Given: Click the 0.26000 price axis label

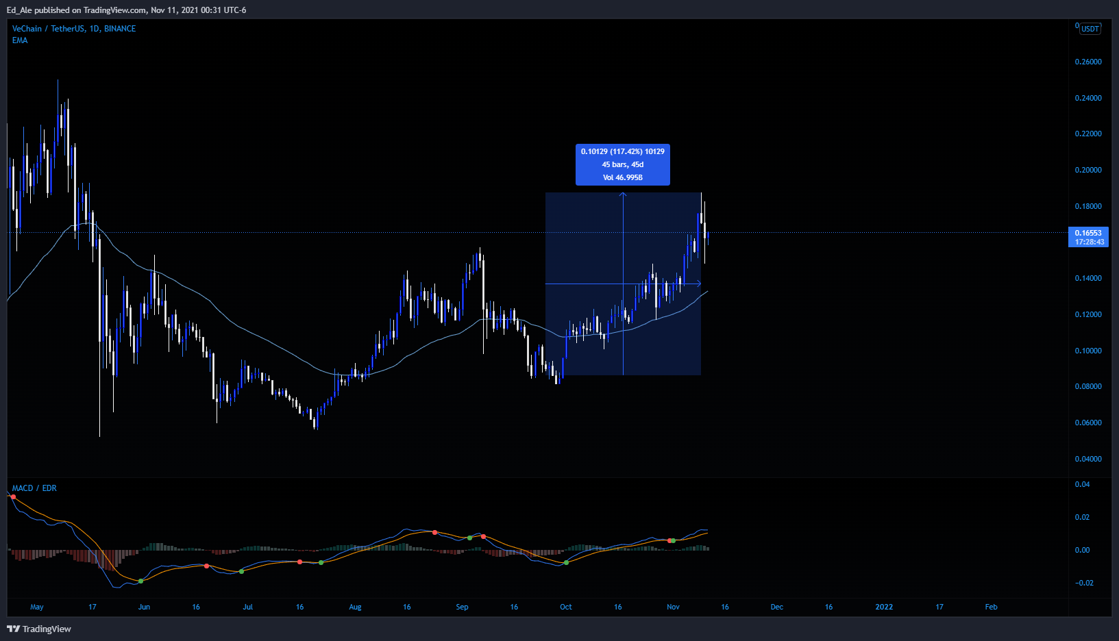Looking at the screenshot, I should [1088, 62].
